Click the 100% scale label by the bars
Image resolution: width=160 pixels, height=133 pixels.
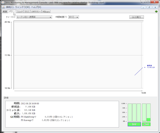coord(123,104)
